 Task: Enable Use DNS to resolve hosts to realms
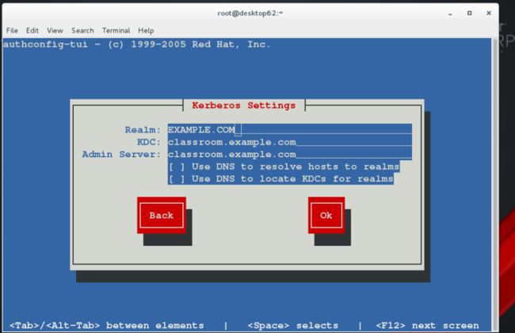point(284,166)
